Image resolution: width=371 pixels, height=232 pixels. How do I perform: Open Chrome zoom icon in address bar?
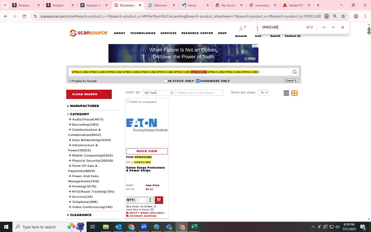[x=335, y=16]
